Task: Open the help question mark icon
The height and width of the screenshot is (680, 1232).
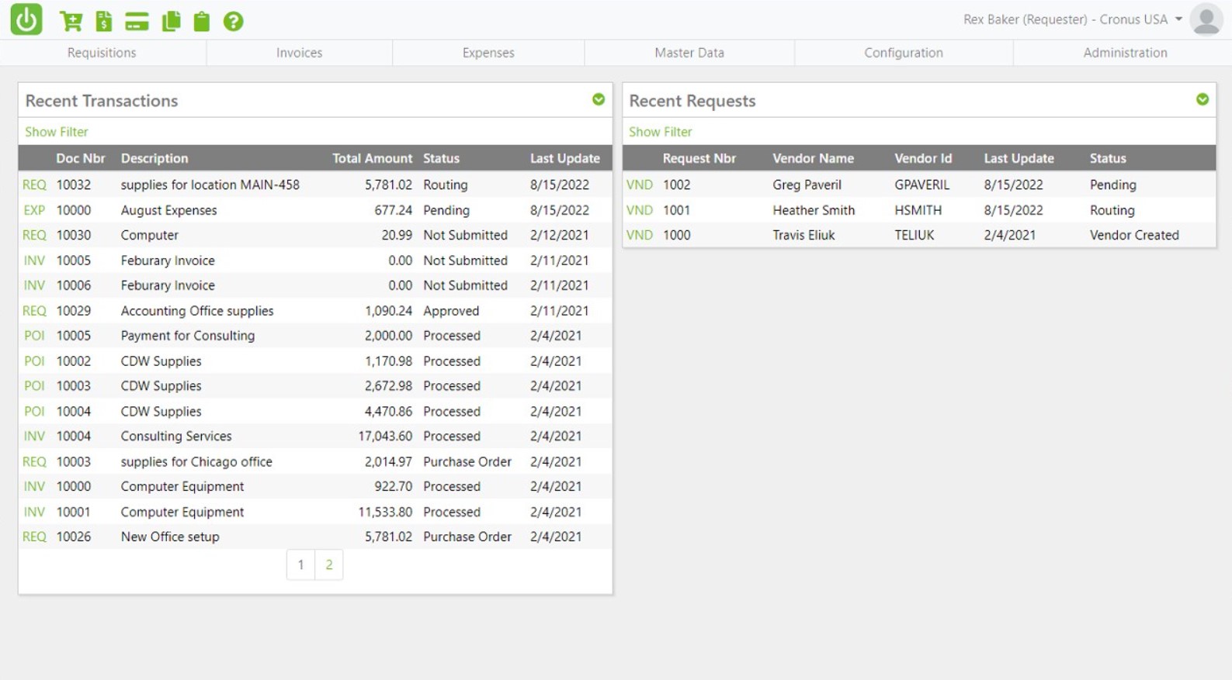Action: [233, 21]
